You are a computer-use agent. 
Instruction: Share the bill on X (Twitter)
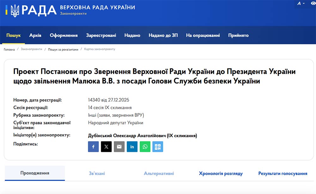tap(106, 147)
